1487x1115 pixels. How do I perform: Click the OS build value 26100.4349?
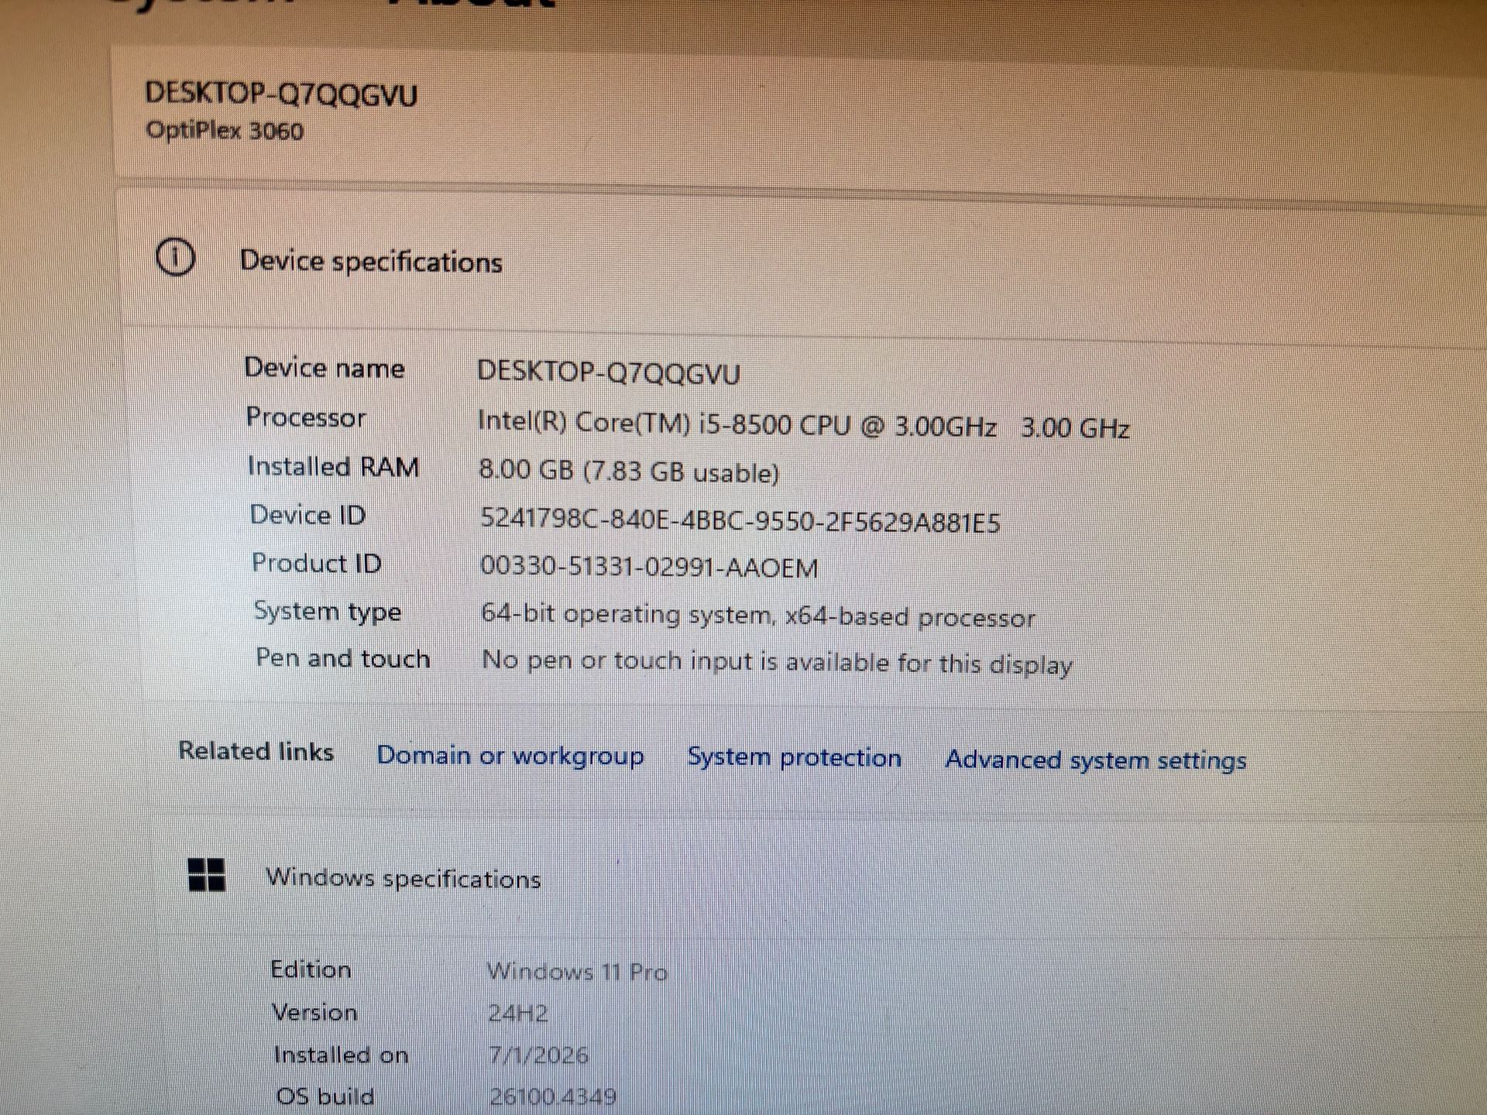(553, 1096)
